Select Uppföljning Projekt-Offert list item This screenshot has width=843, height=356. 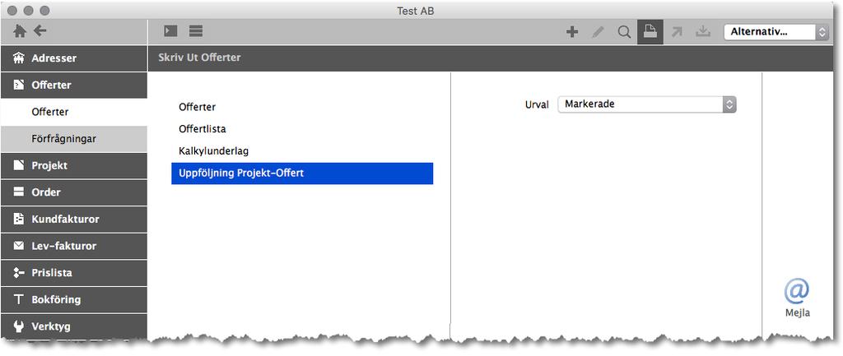302,173
